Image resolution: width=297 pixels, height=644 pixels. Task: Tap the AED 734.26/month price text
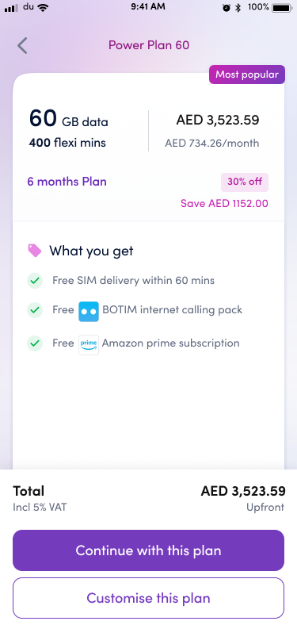tap(212, 144)
